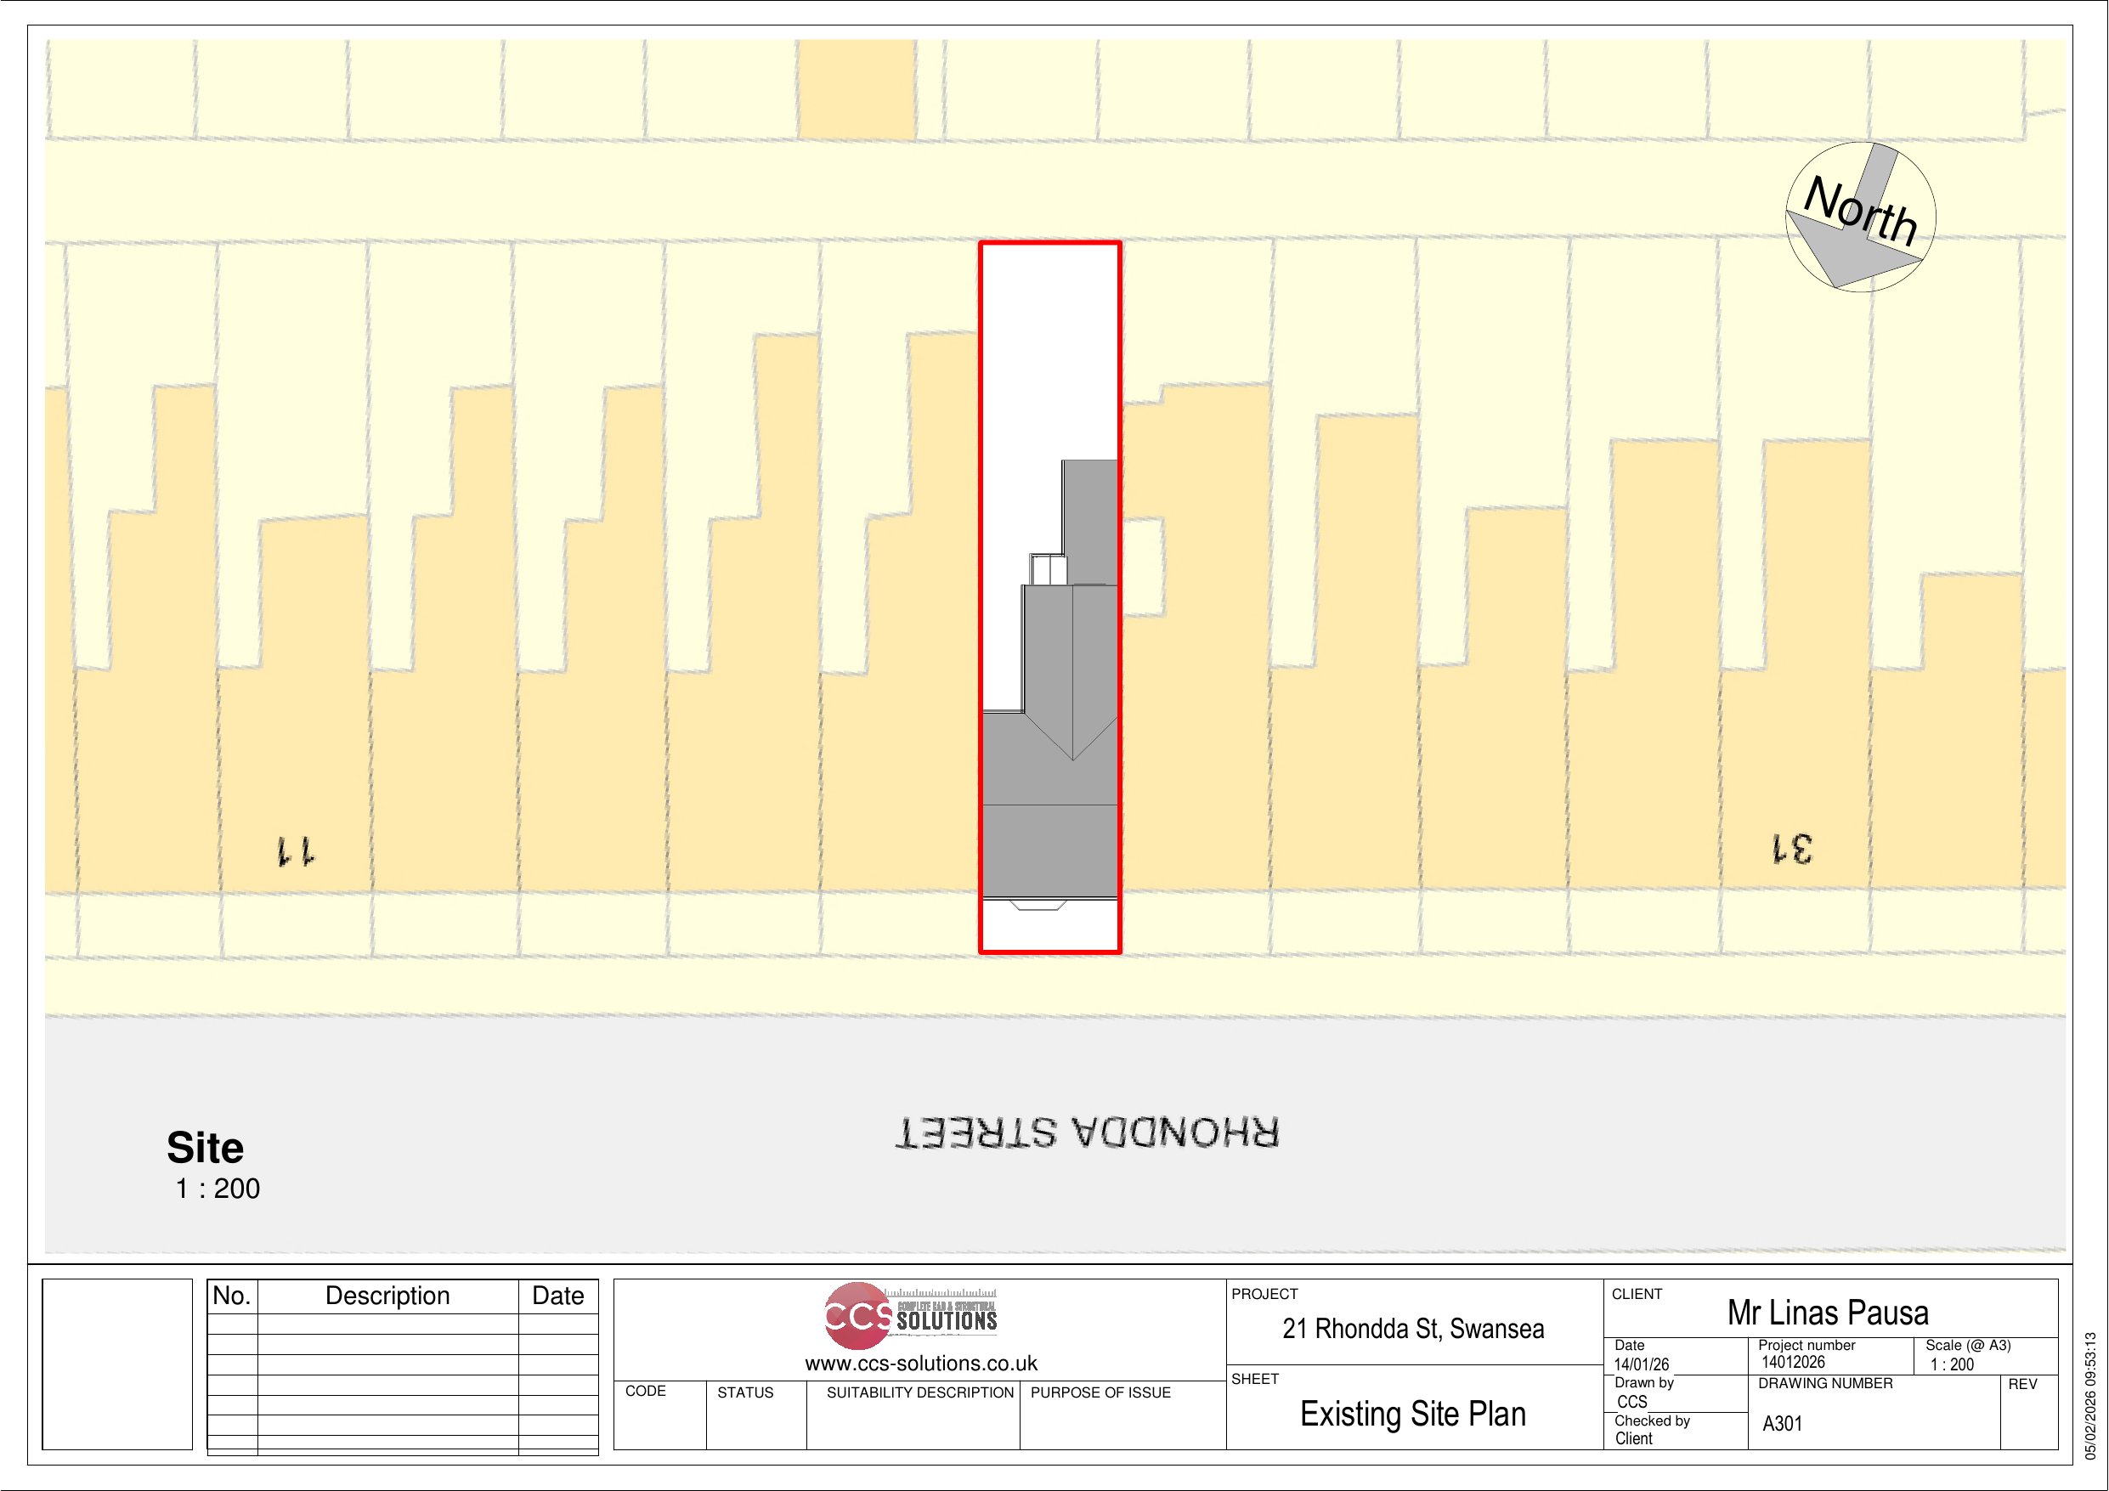Click the Existing Site Plan sheet title

(x=1413, y=1414)
